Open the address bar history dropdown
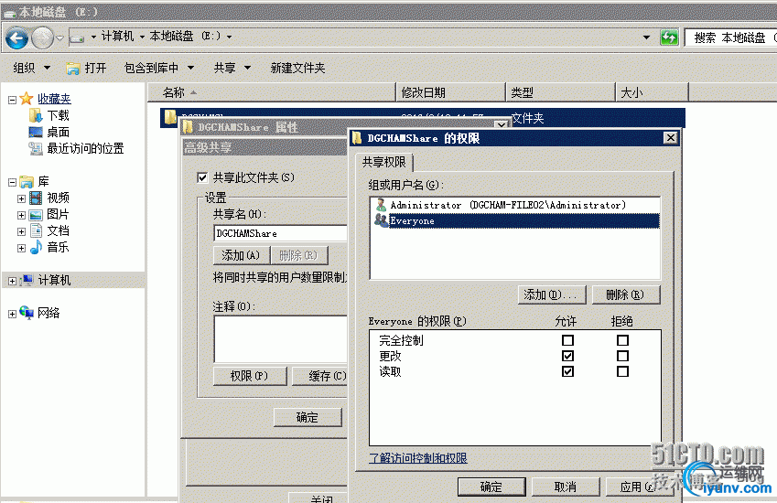This screenshot has height=503, width=777. pos(646,37)
